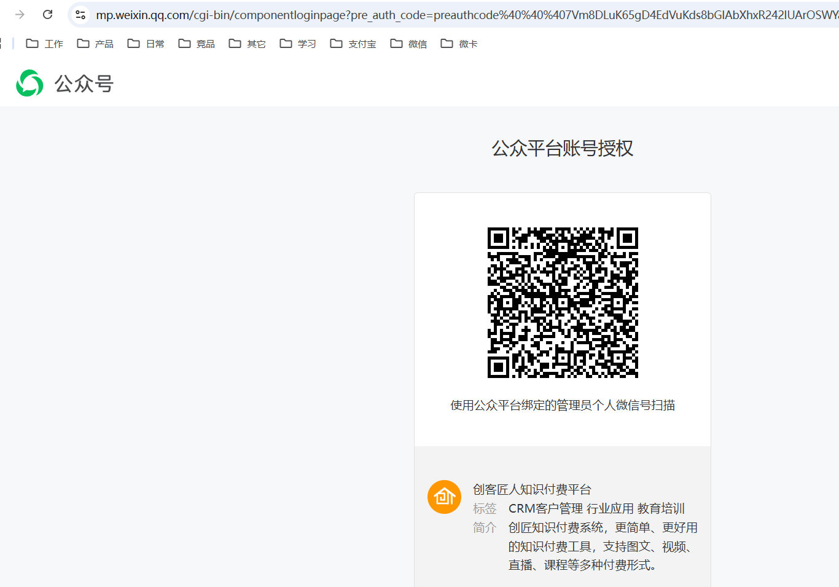Open the 支付宝 bookmark folder
The width and height of the screenshot is (839, 587).
353,44
